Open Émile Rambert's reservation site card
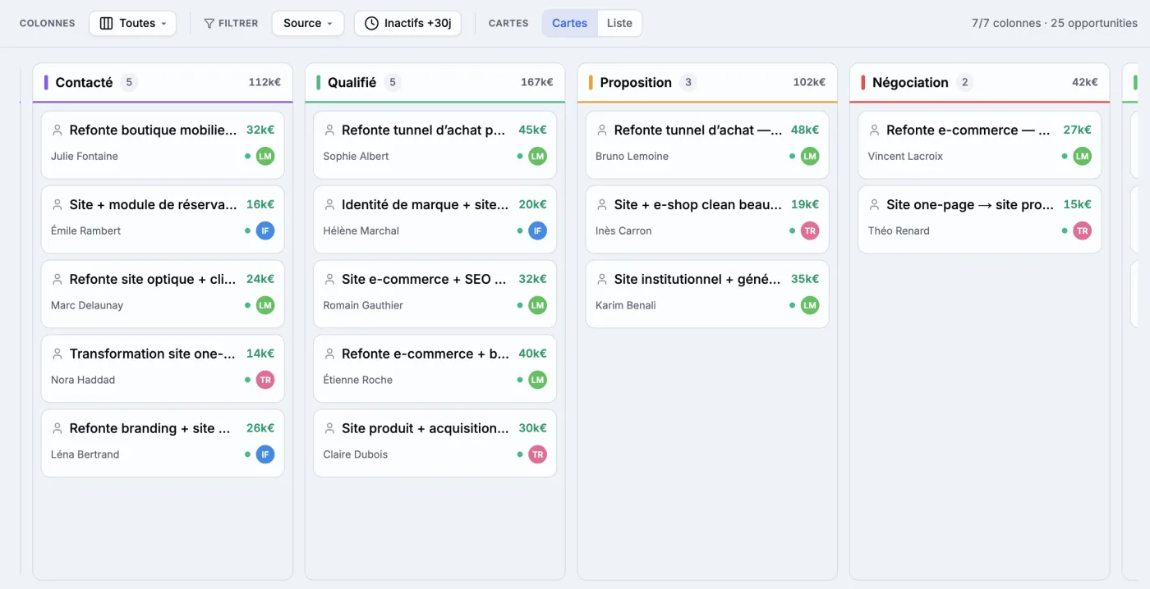 point(163,219)
